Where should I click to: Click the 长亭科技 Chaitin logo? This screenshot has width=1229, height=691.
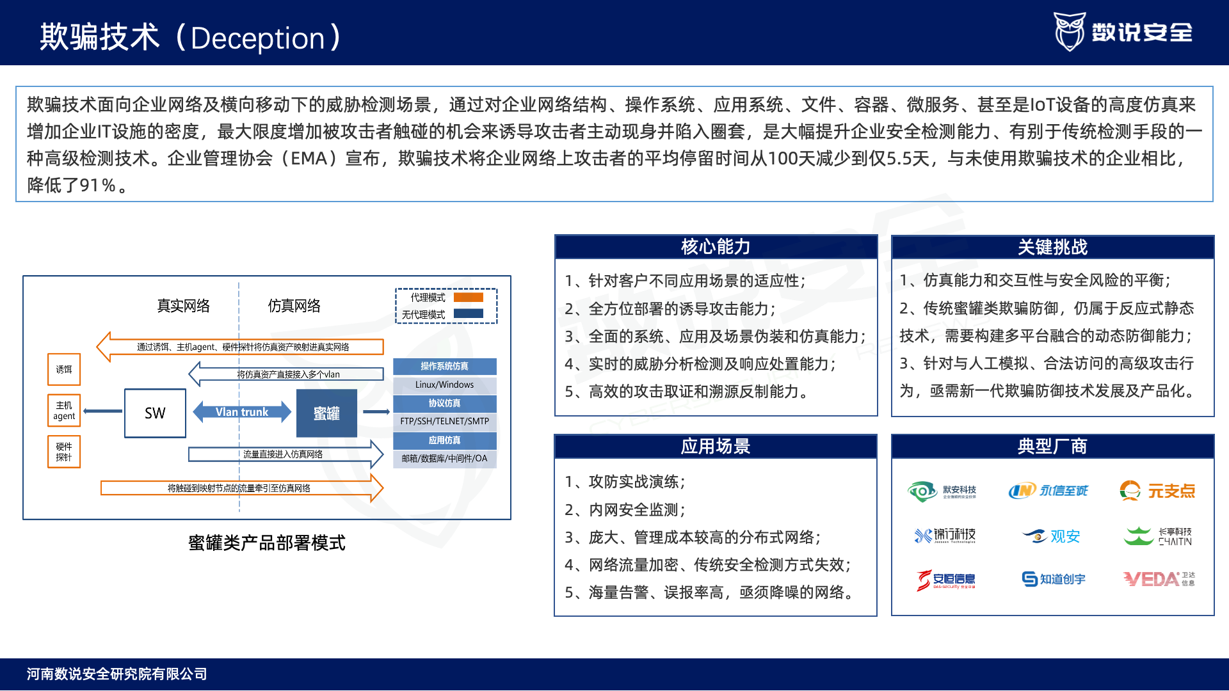[x=1157, y=536]
